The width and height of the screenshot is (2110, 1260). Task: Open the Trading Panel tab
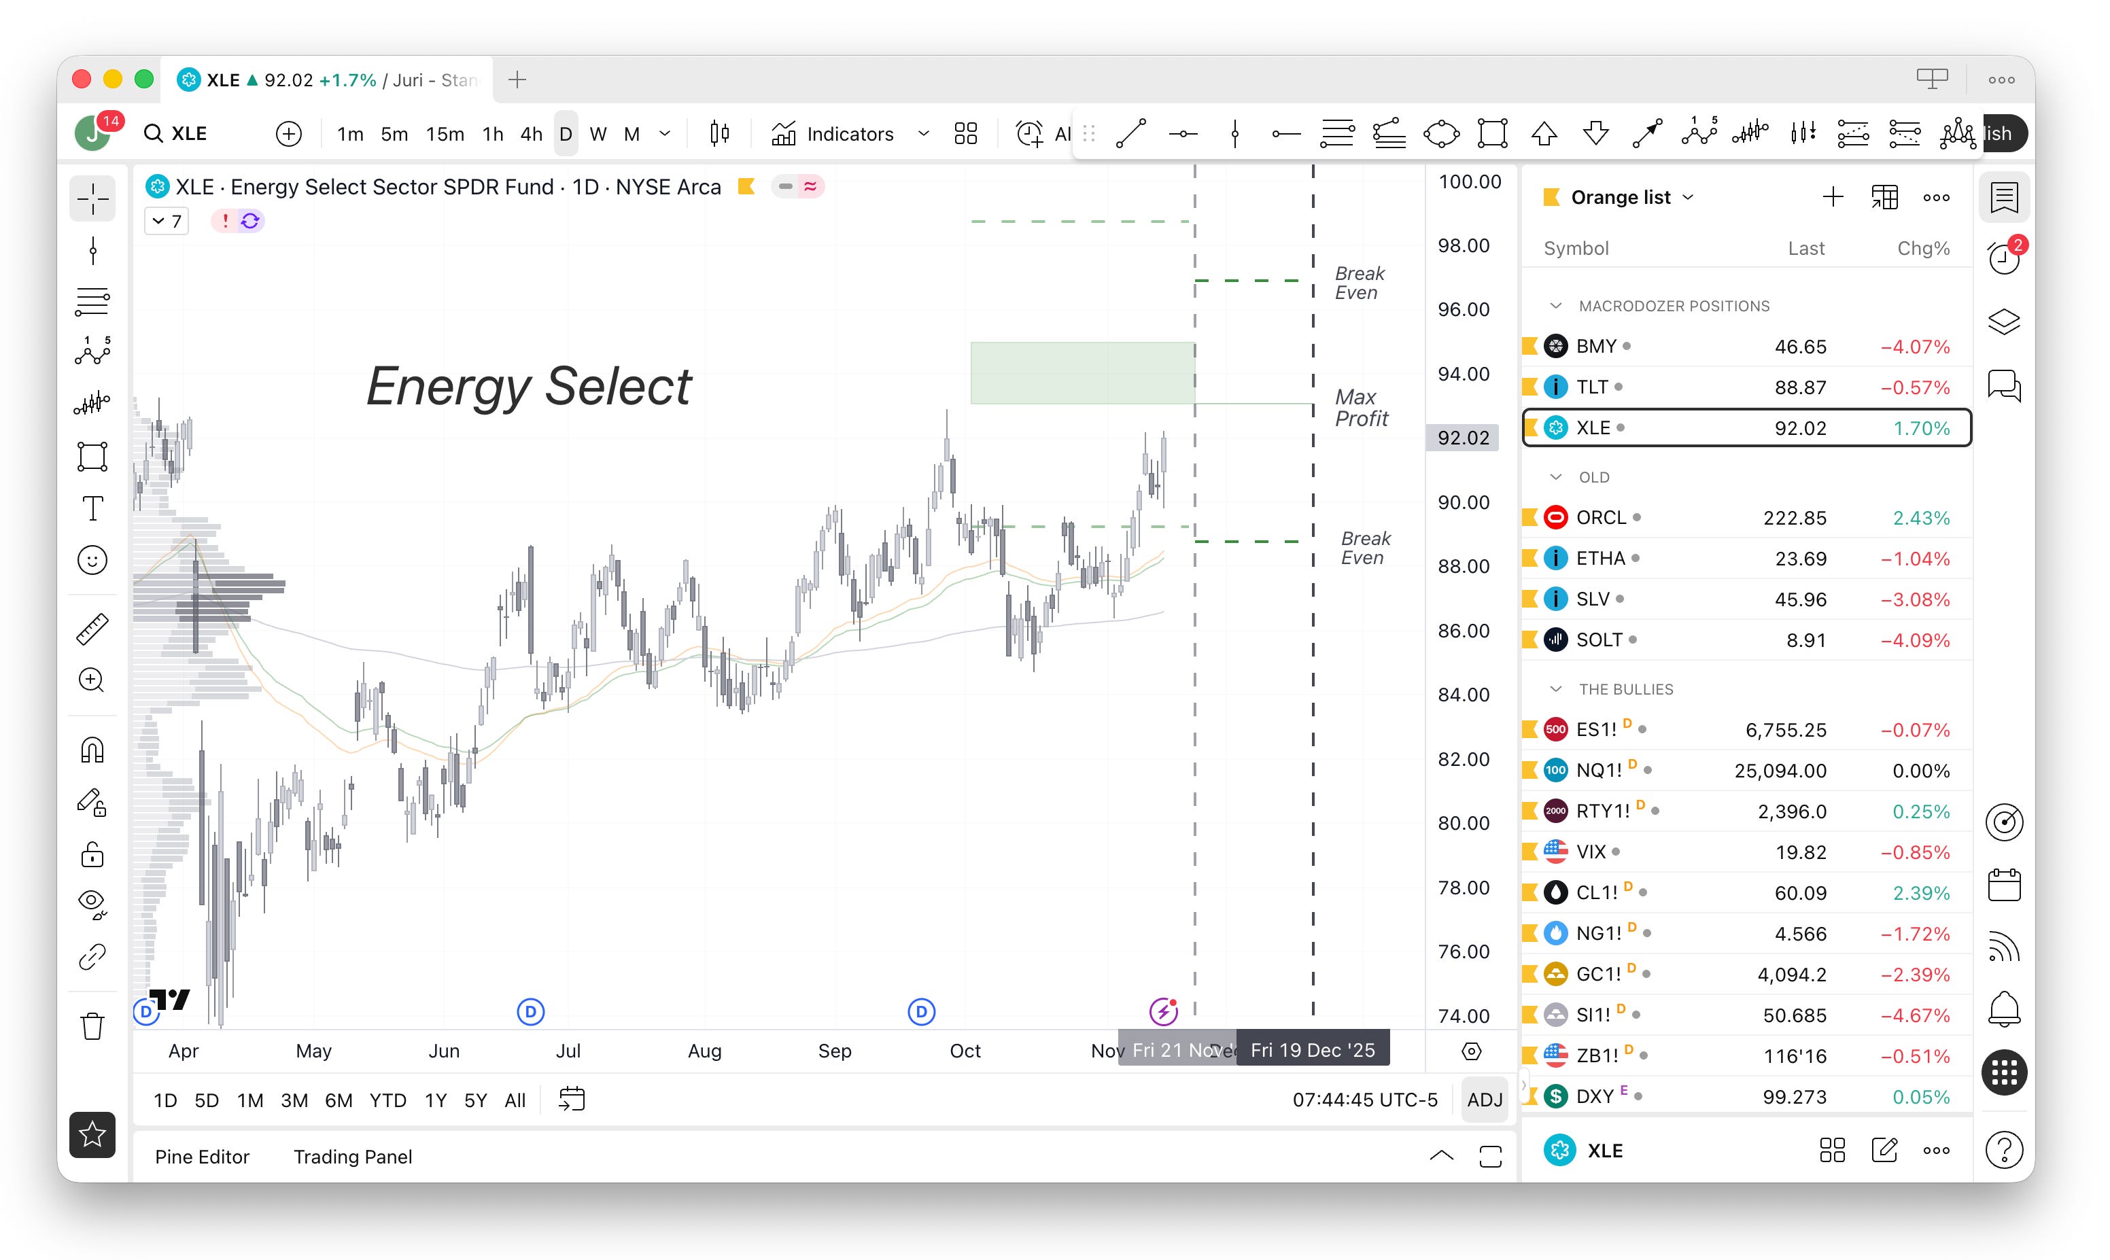352,1157
